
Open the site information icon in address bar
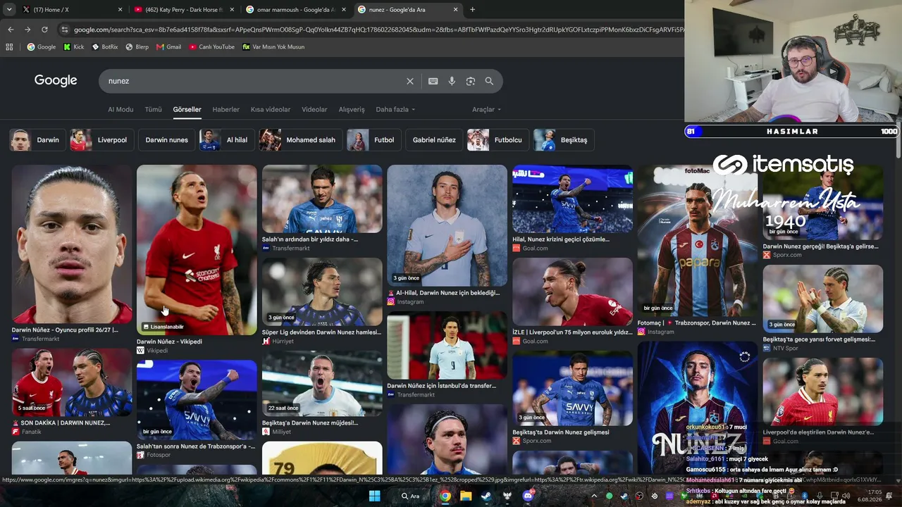coord(65,30)
